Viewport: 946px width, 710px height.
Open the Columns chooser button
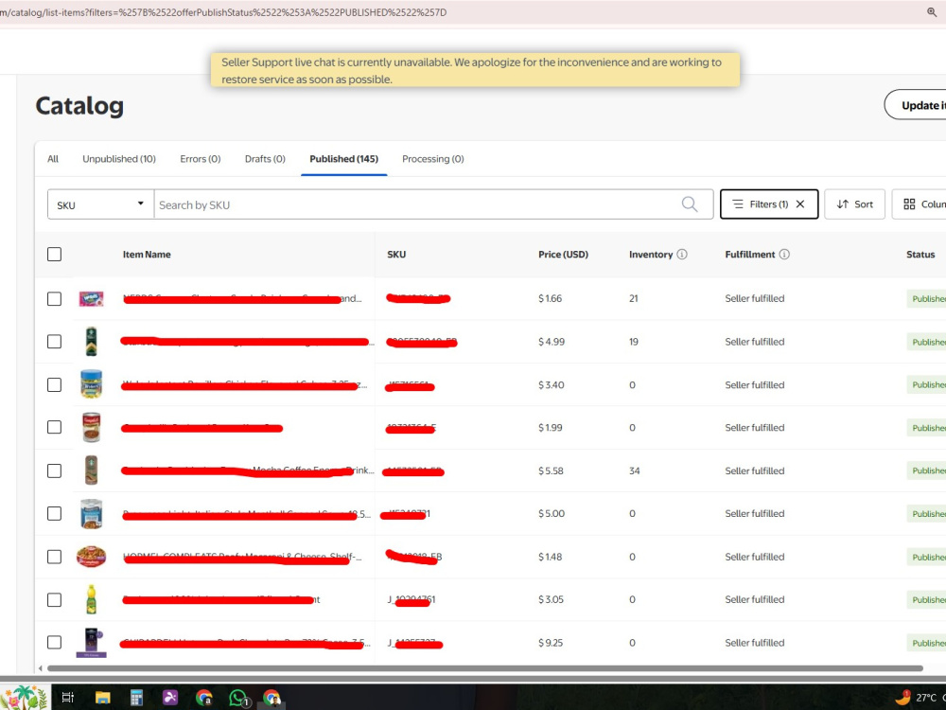[920, 204]
